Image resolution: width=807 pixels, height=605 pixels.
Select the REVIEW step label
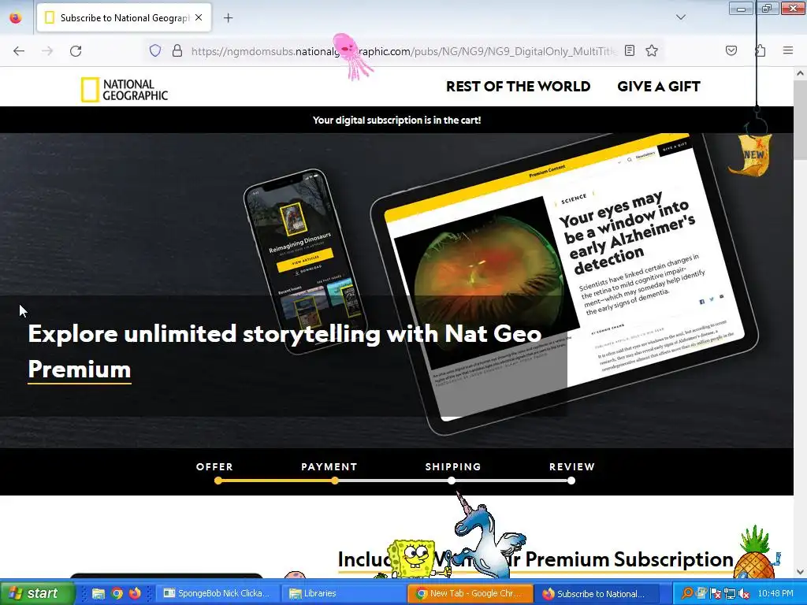pos(572,466)
